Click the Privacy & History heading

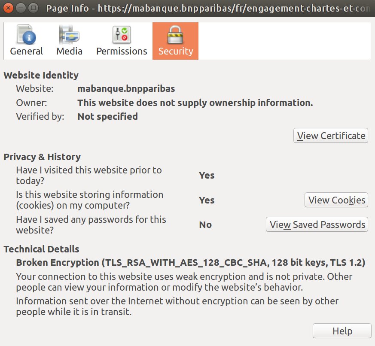point(42,157)
